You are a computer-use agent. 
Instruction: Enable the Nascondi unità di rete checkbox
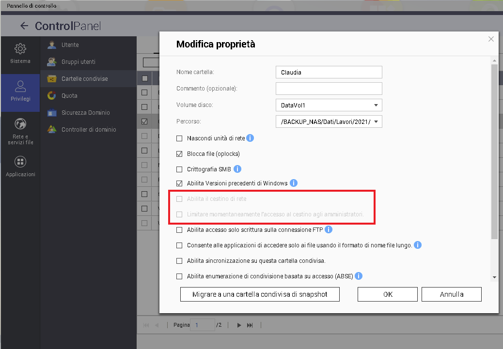(x=179, y=138)
